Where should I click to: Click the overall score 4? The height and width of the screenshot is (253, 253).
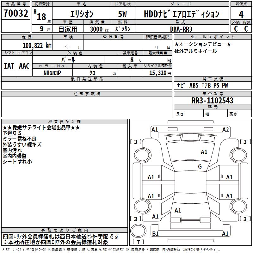coord(241,14)
